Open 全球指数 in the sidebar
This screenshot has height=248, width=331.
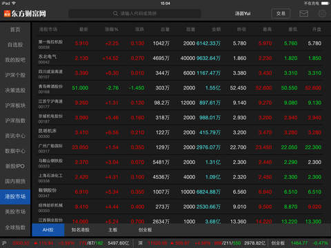[x=15, y=227]
